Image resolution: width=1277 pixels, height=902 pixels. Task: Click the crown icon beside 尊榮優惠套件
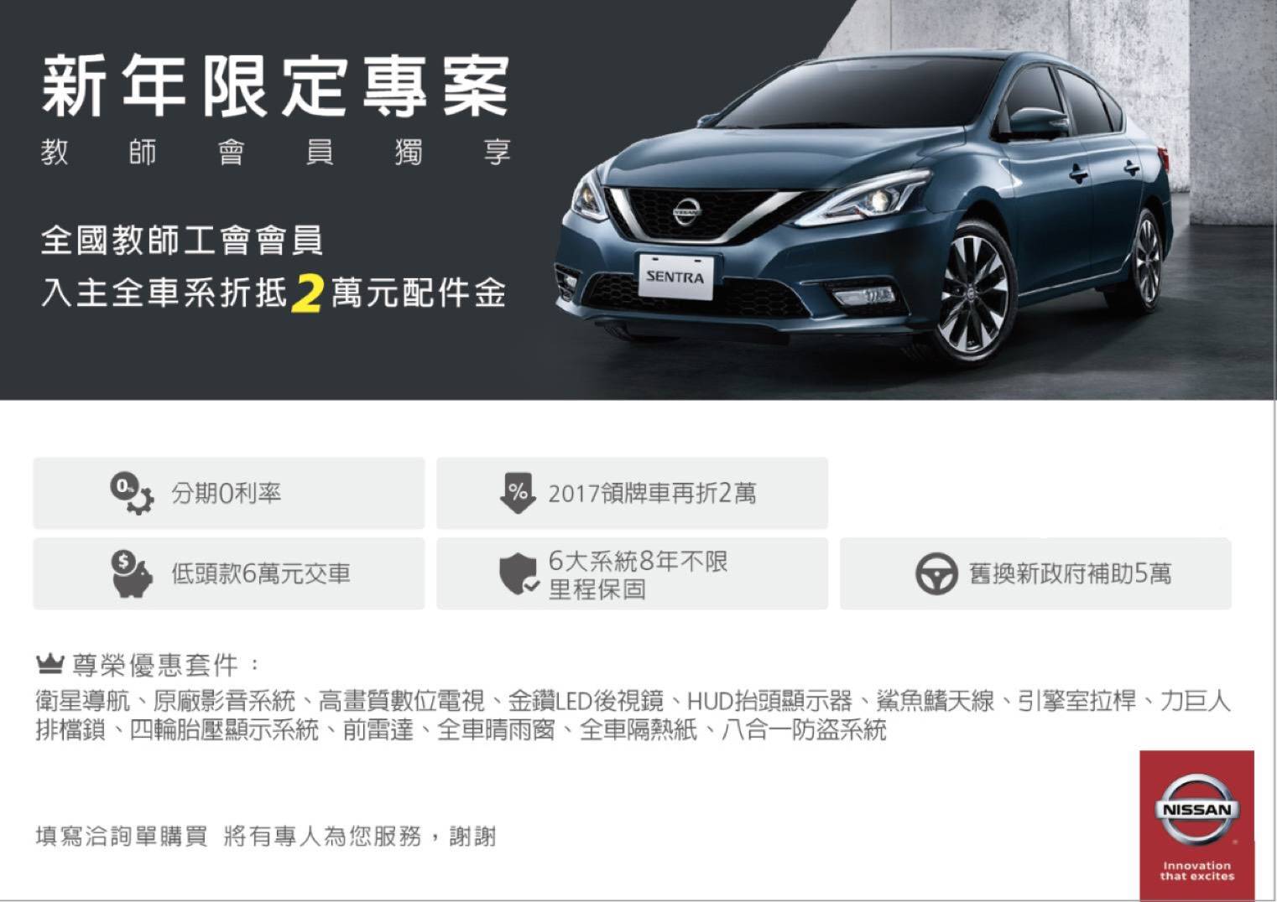pyautogui.click(x=50, y=666)
